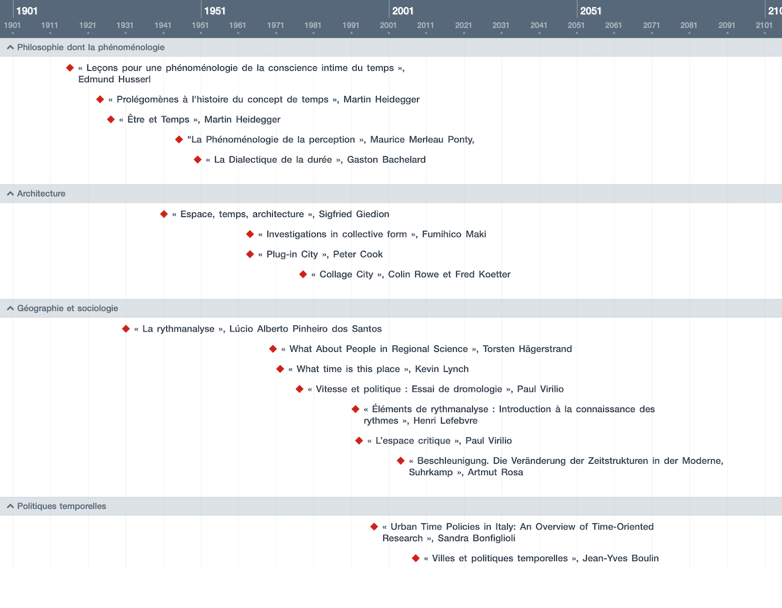Open the Sandra Bonfiglioli event title
Image resolution: width=782 pixels, height=608 pixels.
point(518,533)
